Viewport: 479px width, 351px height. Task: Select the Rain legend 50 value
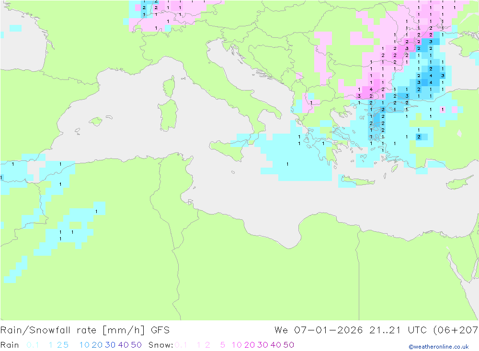(136, 345)
